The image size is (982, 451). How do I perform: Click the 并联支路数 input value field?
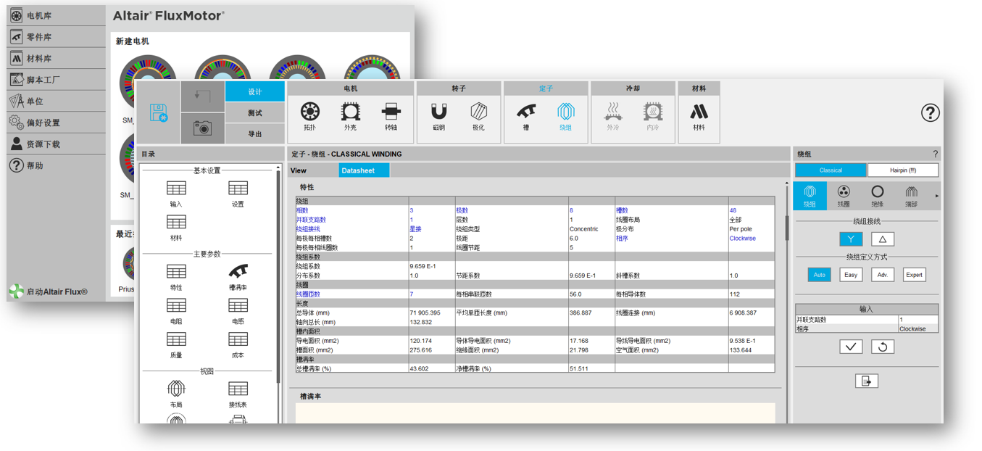[x=917, y=320]
